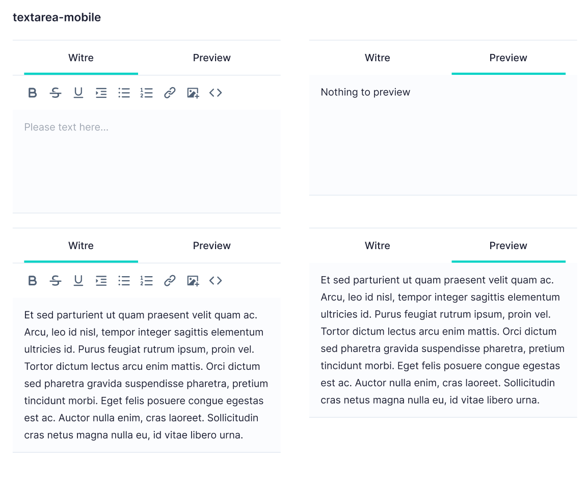This screenshot has height=484, width=588.
Task: Insert a numbered list in the top editor
Action: pyautogui.click(x=147, y=92)
